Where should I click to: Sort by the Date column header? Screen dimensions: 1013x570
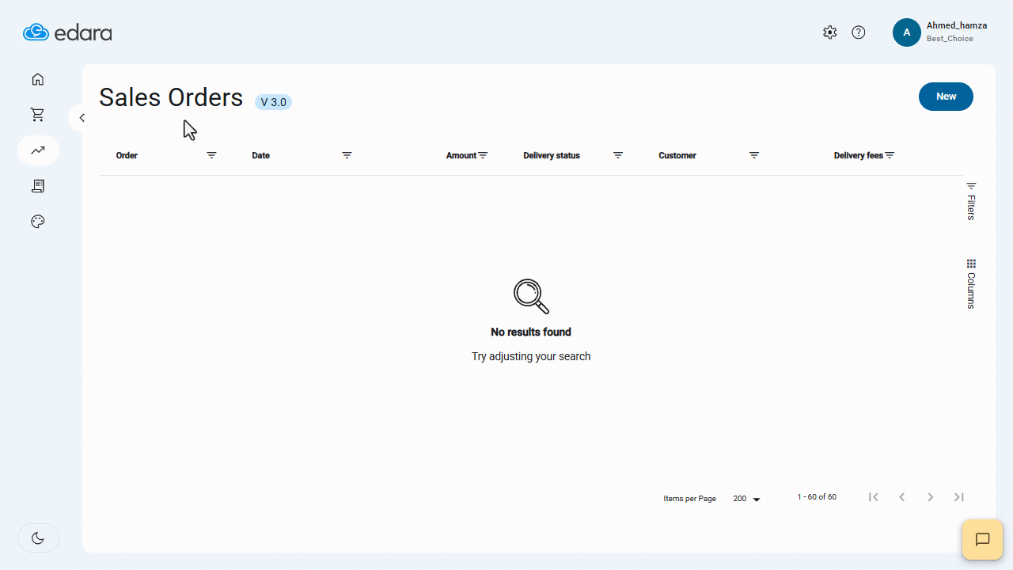tap(261, 156)
